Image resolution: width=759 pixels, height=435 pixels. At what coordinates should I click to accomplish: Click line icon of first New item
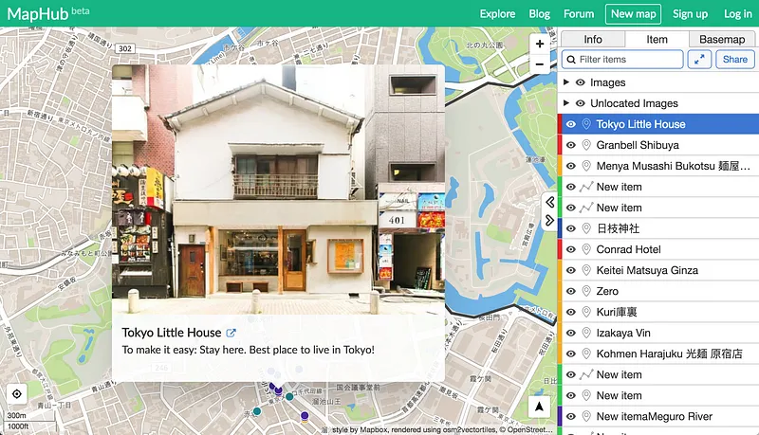coord(586,187)
